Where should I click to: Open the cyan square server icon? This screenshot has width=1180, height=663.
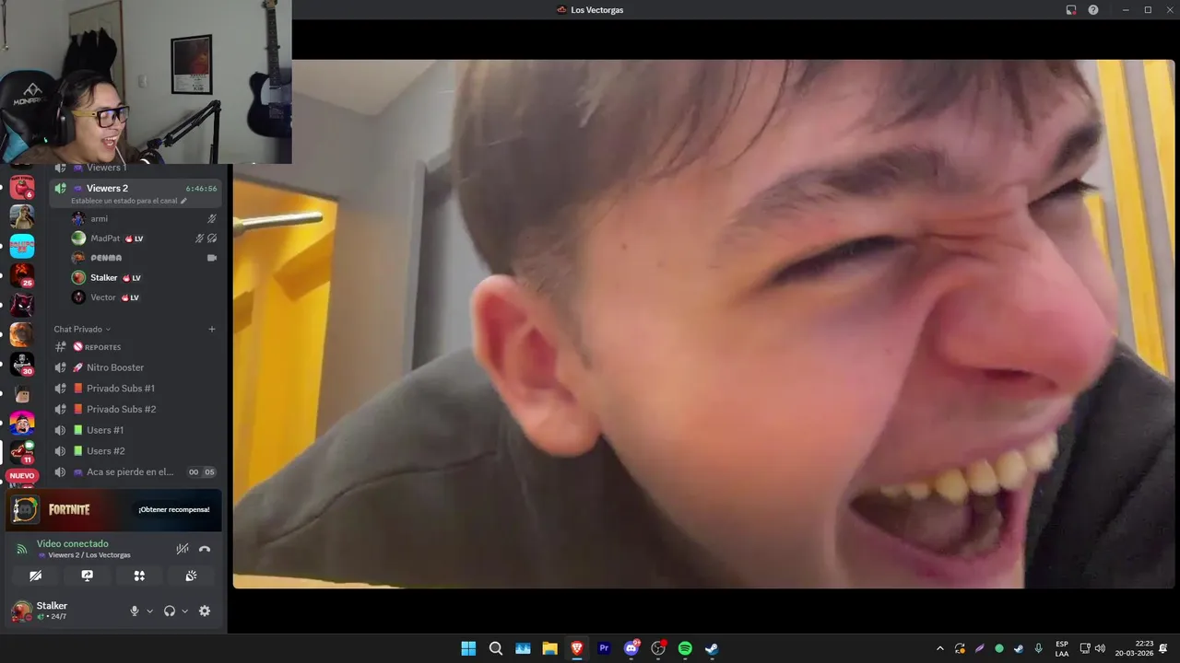(22, 246)
